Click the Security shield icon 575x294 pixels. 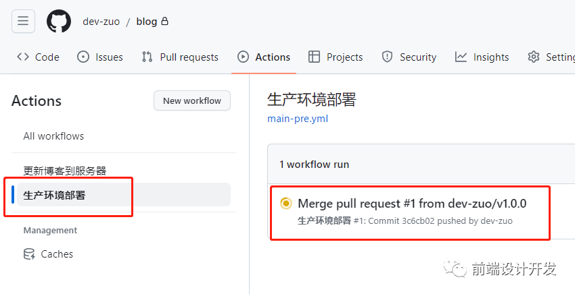click(x=387, y=57)
